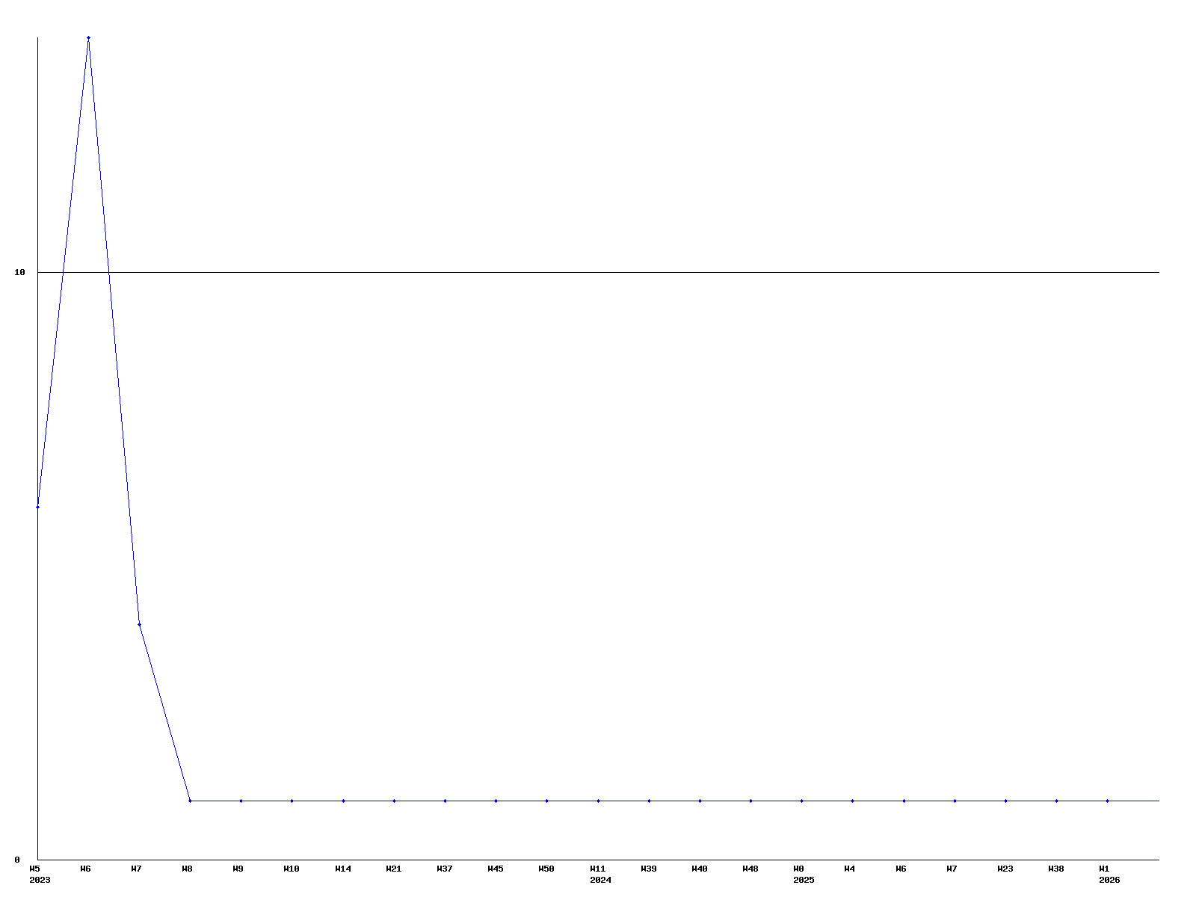Image resolution: width=1196 pixels, height=897 pixels.
Task: Click the data point above W48
Action: click(750, 801)
